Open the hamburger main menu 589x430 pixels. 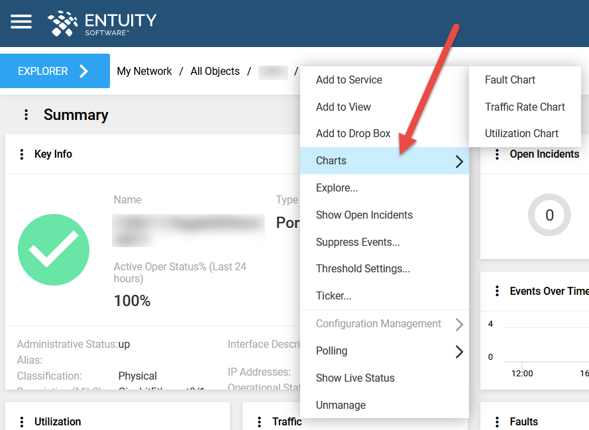click(x=21, y=22)
